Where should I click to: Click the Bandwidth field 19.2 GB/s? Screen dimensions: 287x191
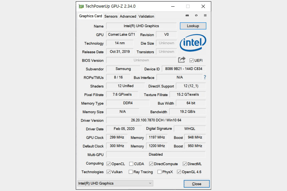point(188,112)
